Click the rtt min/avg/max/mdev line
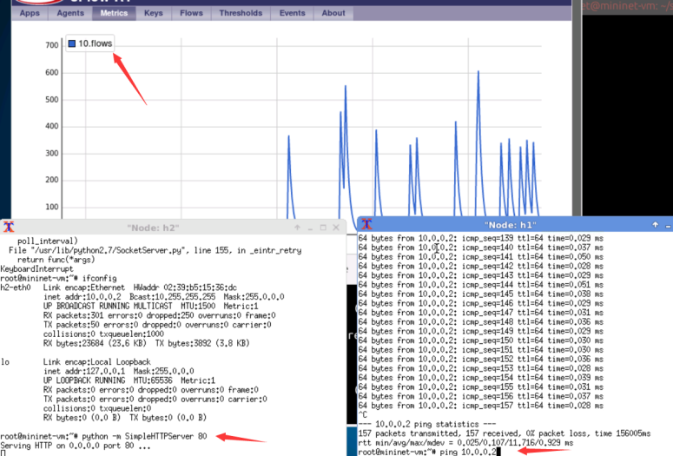 (x=465, y=443)
